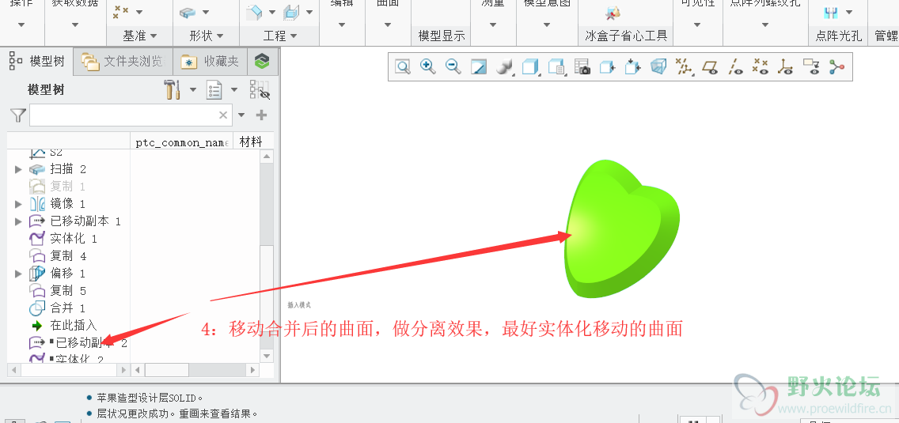Open dropdown arrow beside hammer settings icon
This screenshot has height=423, width=899.
[193, 89]
